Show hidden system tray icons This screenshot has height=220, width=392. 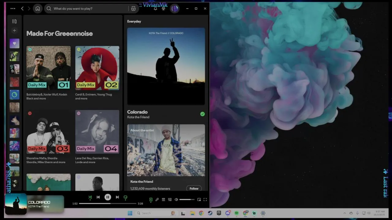[345, 213]
